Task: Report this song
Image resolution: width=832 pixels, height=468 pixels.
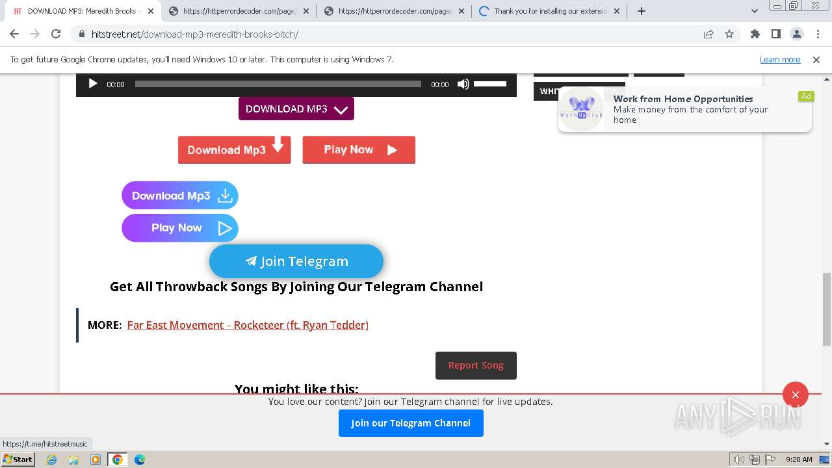Action: point(476,365)
